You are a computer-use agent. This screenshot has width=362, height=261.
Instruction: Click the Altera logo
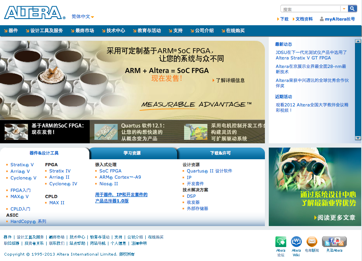pyautogui.click(x=35, y=13)
